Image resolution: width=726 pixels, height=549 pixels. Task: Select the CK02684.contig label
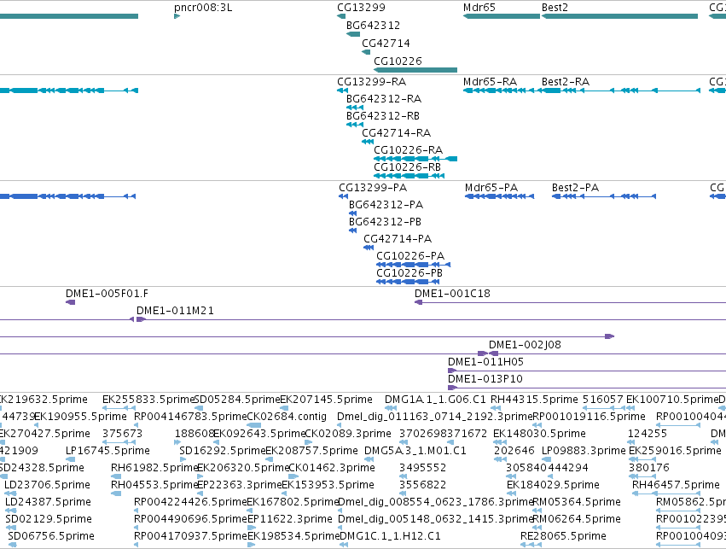287,417
